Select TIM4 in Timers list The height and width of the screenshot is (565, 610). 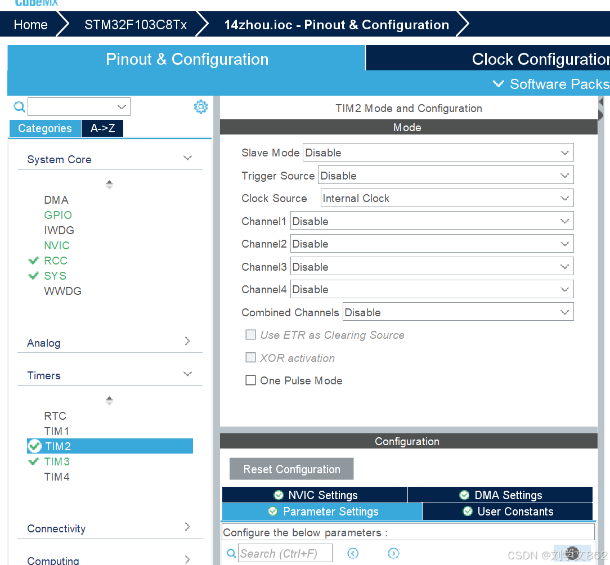pos(57,476)
